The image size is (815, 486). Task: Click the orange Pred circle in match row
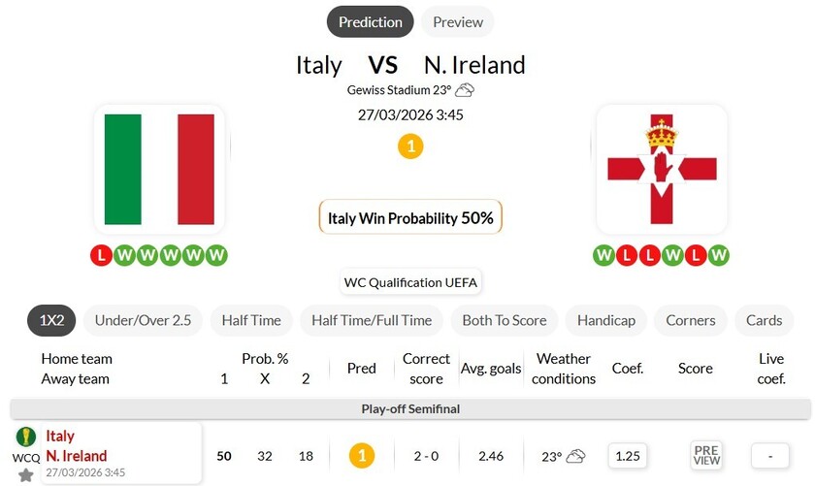[362, 455]
